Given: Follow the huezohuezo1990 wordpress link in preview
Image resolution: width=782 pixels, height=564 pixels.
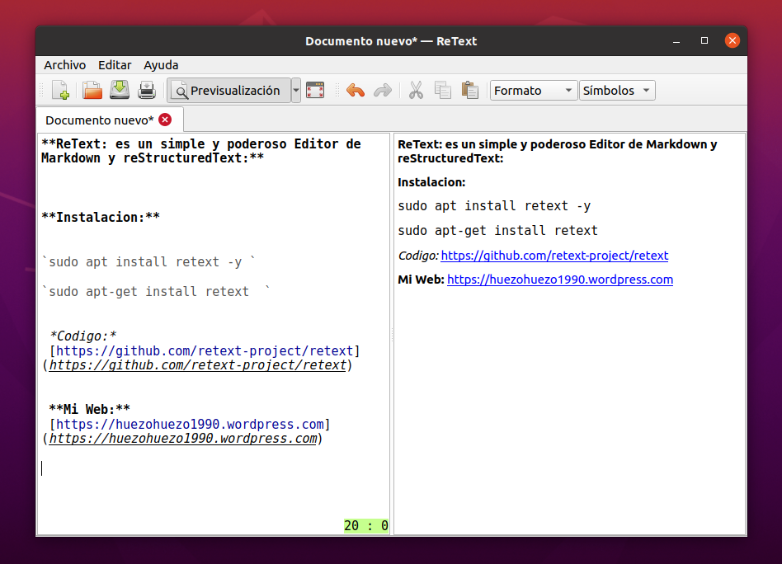Looking at the screenshot, I should coord(560,280).
